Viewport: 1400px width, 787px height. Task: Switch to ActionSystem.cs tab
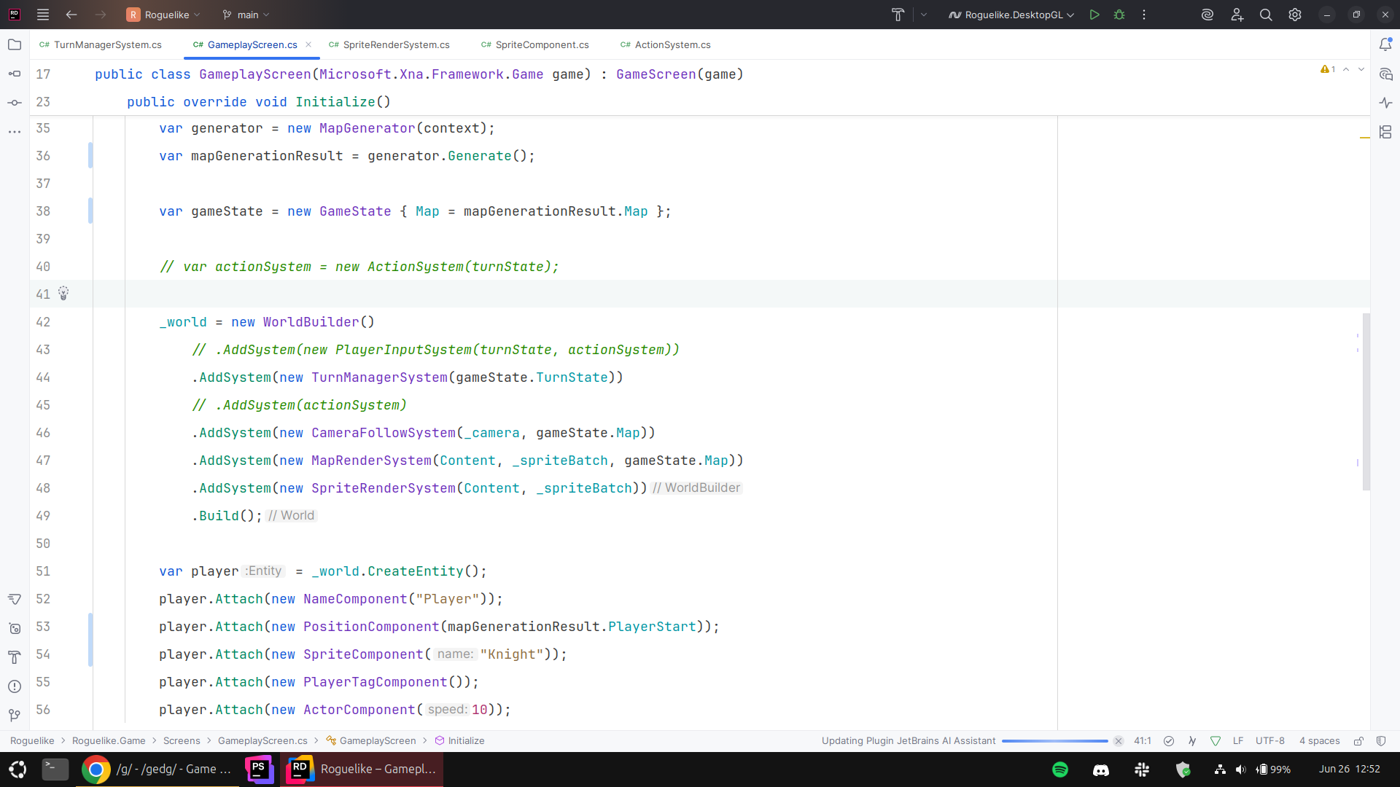[x=666, y=44]
